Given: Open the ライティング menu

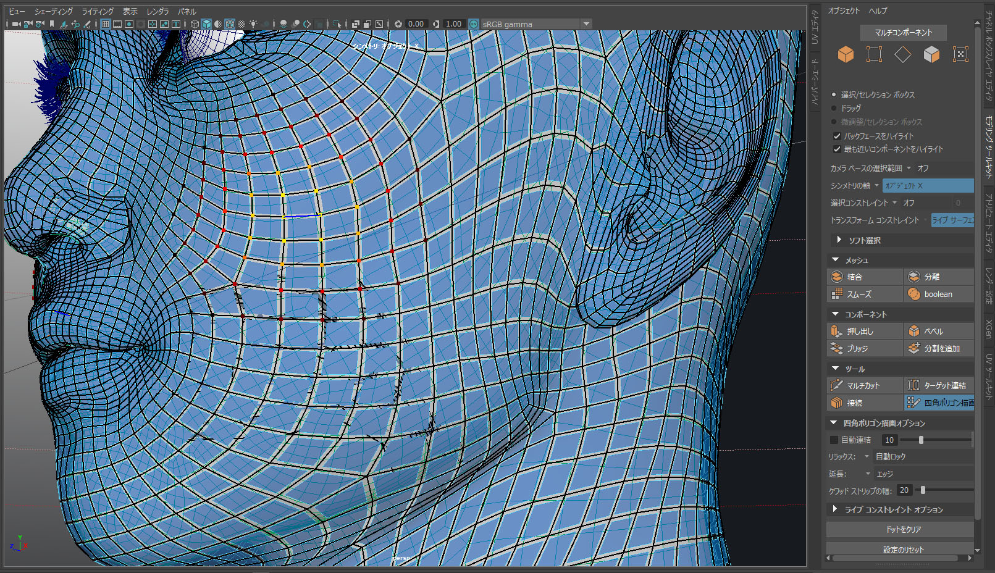Looking at the screenshot, I should point(98,11).
